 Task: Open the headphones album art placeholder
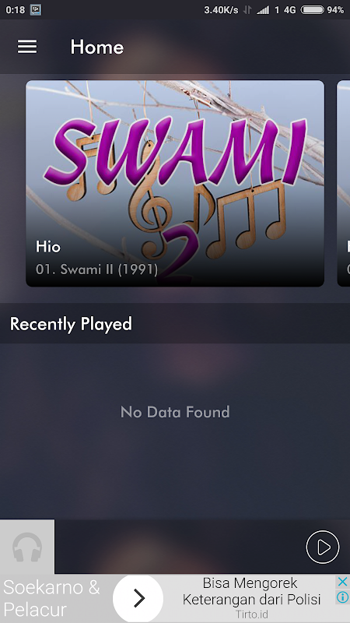pos(27,547)
